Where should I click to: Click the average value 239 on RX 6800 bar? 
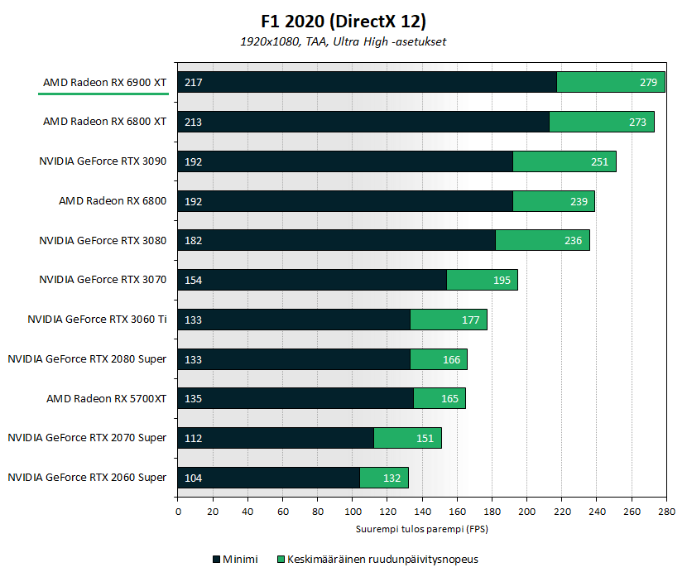coord(579,201)
